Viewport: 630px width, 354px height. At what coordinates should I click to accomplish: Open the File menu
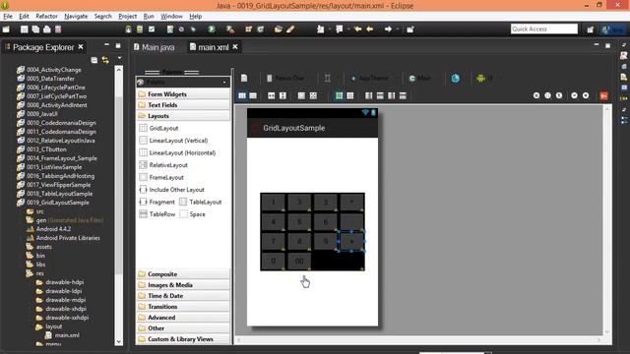(x=8, y=16)
